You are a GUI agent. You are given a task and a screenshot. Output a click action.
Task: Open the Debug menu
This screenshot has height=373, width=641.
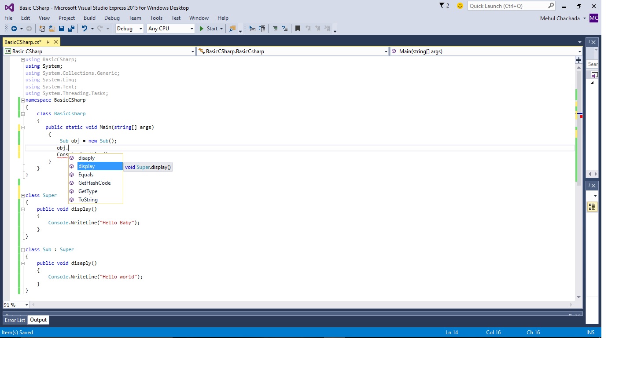pos(112,18)
